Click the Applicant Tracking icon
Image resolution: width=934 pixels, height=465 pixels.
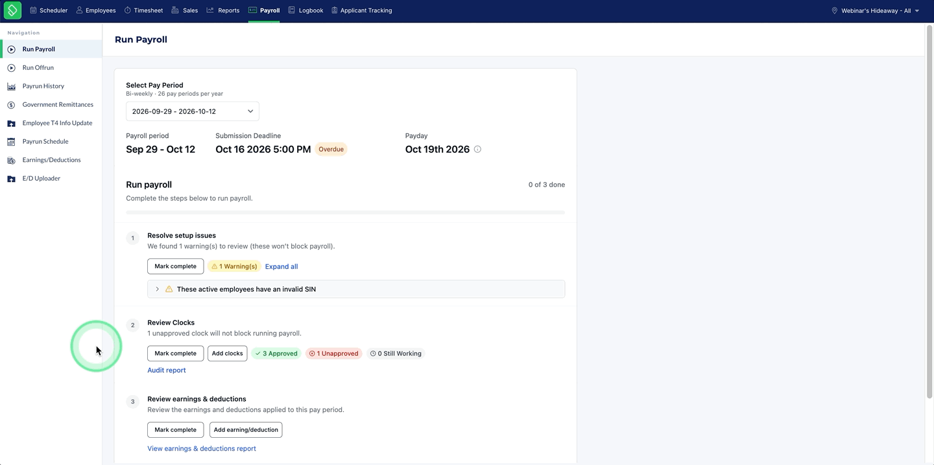tap(335, 10)
